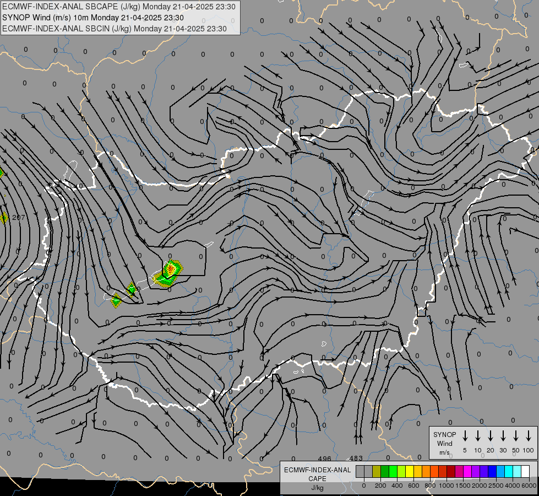Select the bright green CAPE legend swatch
This screenshot has height=496, width=539.
pos(393,472)
